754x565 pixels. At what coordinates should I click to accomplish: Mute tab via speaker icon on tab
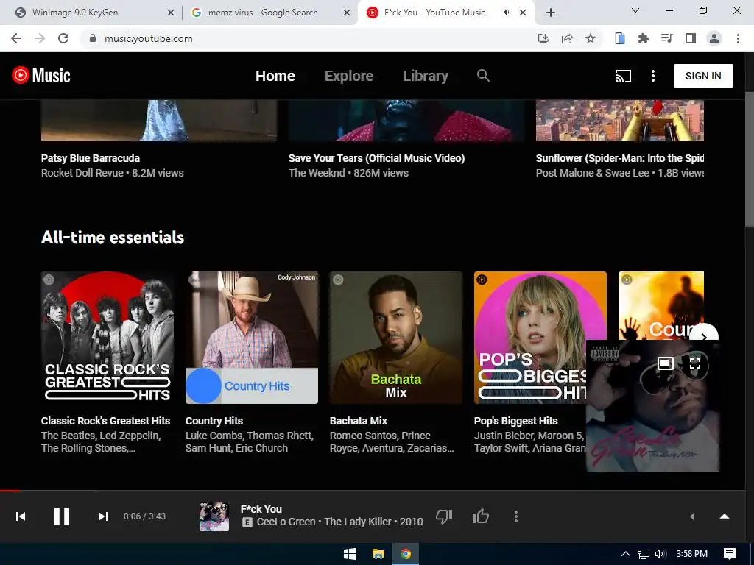pos(507,13)
